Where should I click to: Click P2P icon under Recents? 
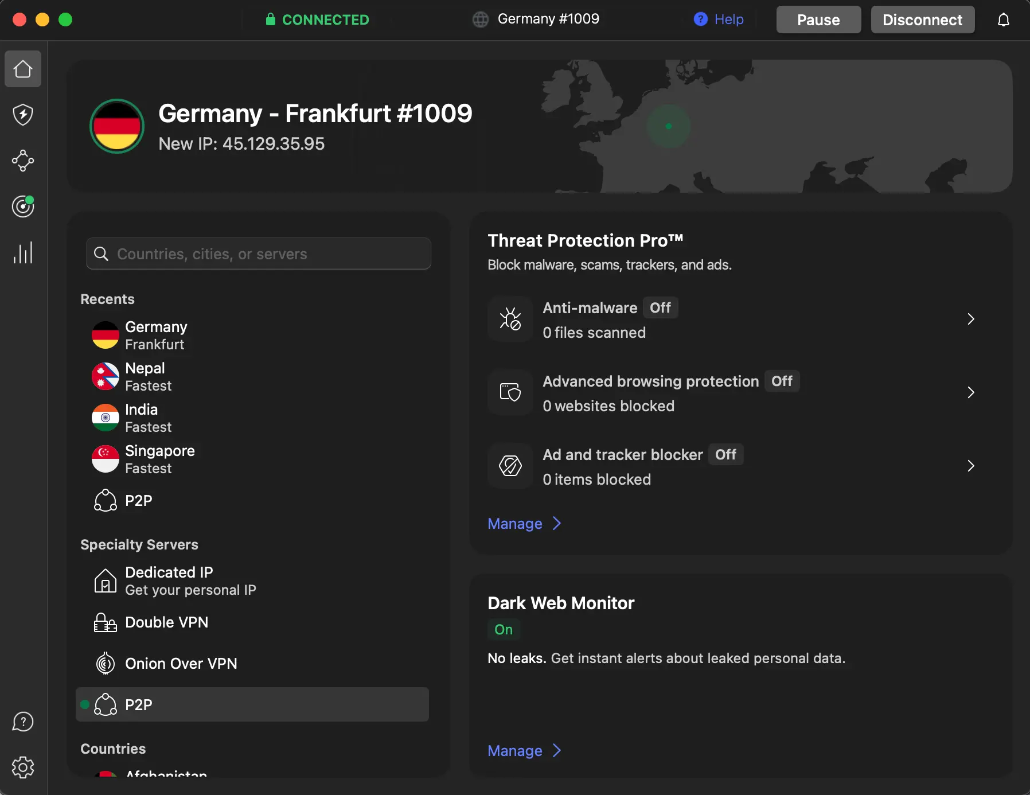105,500
